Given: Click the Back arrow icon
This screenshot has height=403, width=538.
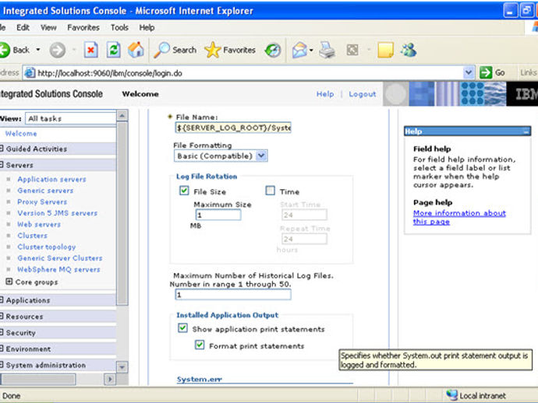Looking at the screenshot, I should (5, 50).
